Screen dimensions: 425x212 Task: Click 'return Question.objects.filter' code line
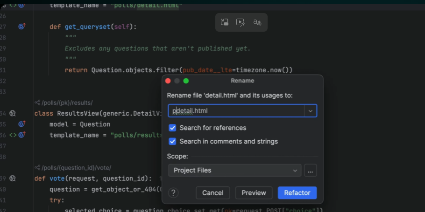122,70
